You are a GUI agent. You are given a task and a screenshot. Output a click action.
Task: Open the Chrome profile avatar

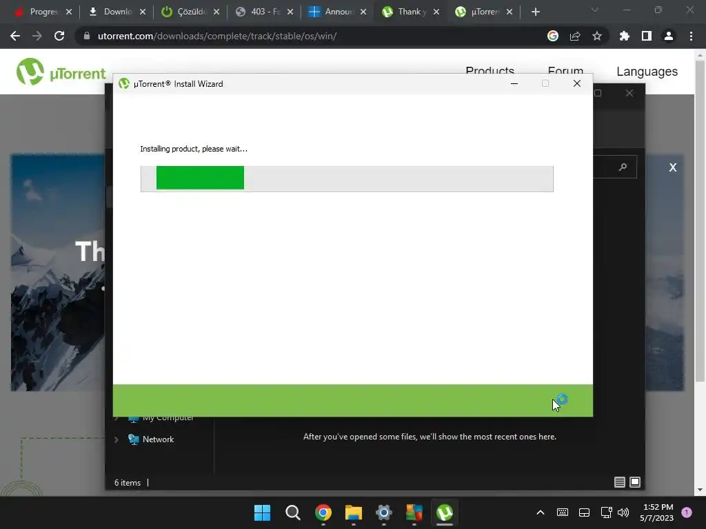pyautogui.click(x=669, y=36)
